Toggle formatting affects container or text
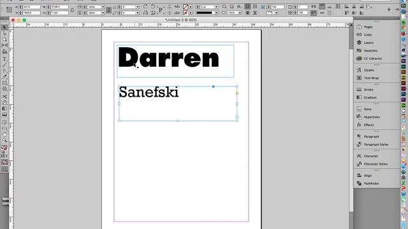Image resolution: width=408 pixels, height=229 pixels. [x=4, y=156]
